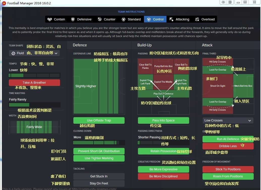Select Exploit The Middle zone
The width and height of the screenshot is (261, 190).
point(163,82)
